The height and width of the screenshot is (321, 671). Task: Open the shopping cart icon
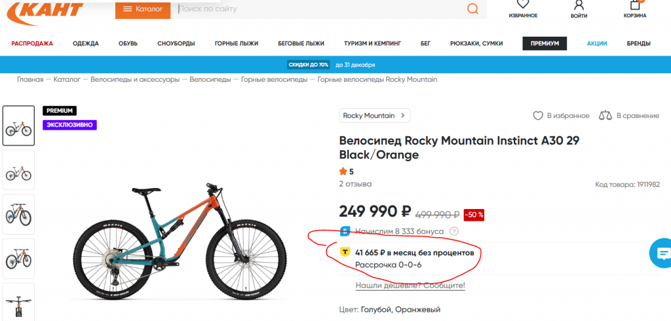click(634, 5)
